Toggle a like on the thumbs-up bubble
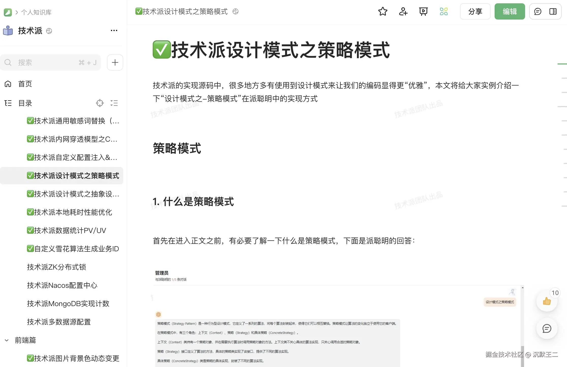 547,301
